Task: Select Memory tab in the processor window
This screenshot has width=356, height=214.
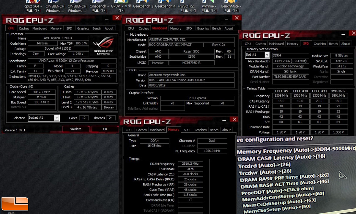Action: (56, 29)
